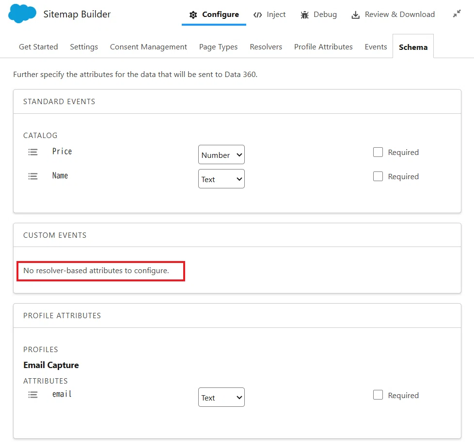Click the drag handle icon beside Price
This screenshot has width=474, height=447.
[x=33, y=152]
